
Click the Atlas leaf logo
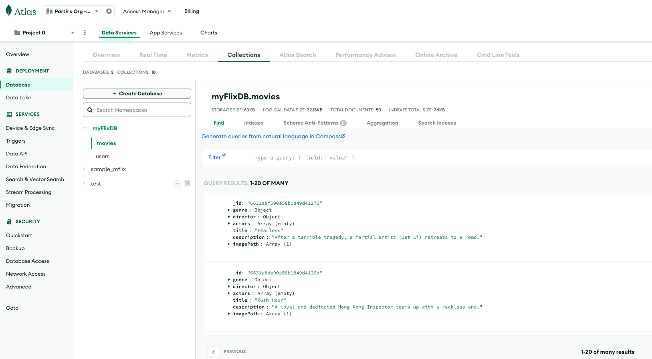point(9,11)
